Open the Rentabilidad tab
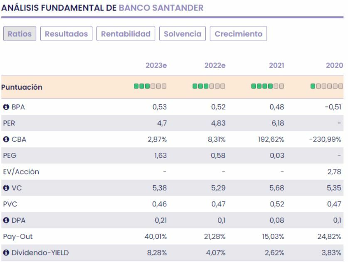 coord(126,34)
